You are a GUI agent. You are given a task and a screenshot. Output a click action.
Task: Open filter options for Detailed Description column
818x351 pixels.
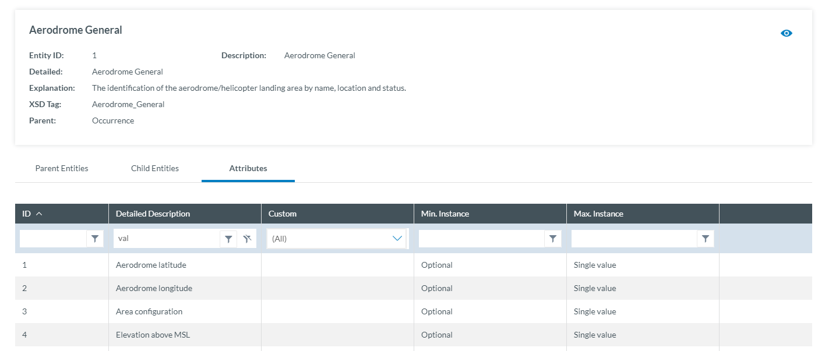pyautogui.click(x=229, y=239)
